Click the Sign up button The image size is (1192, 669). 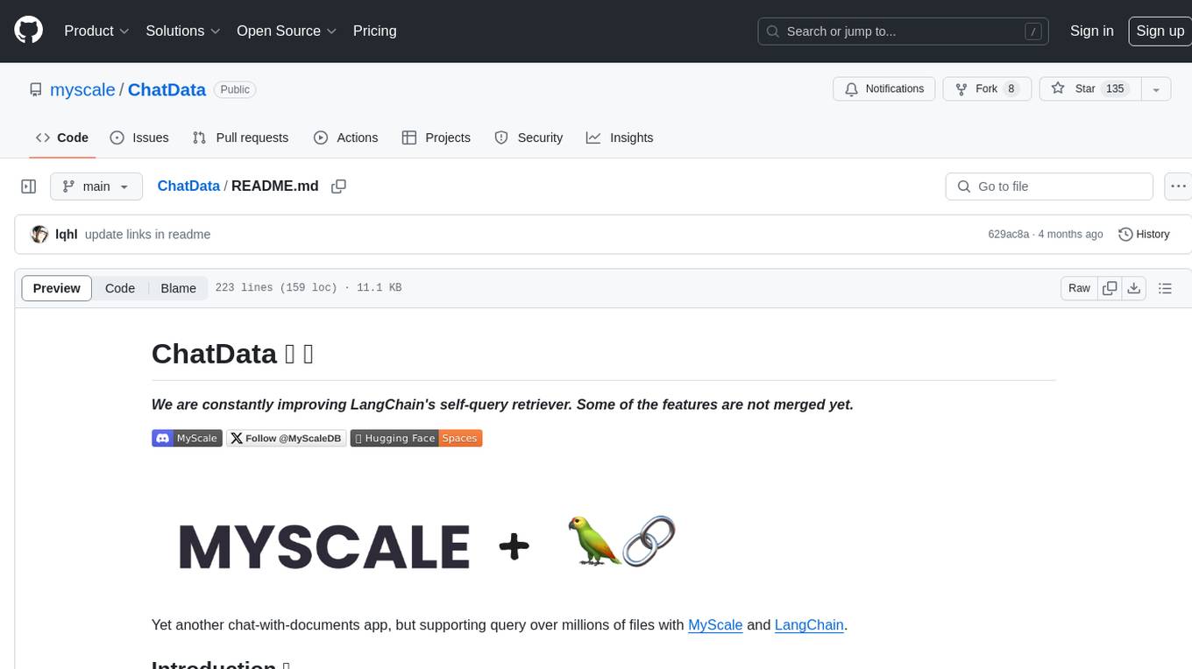click(x=1160, y=31)
